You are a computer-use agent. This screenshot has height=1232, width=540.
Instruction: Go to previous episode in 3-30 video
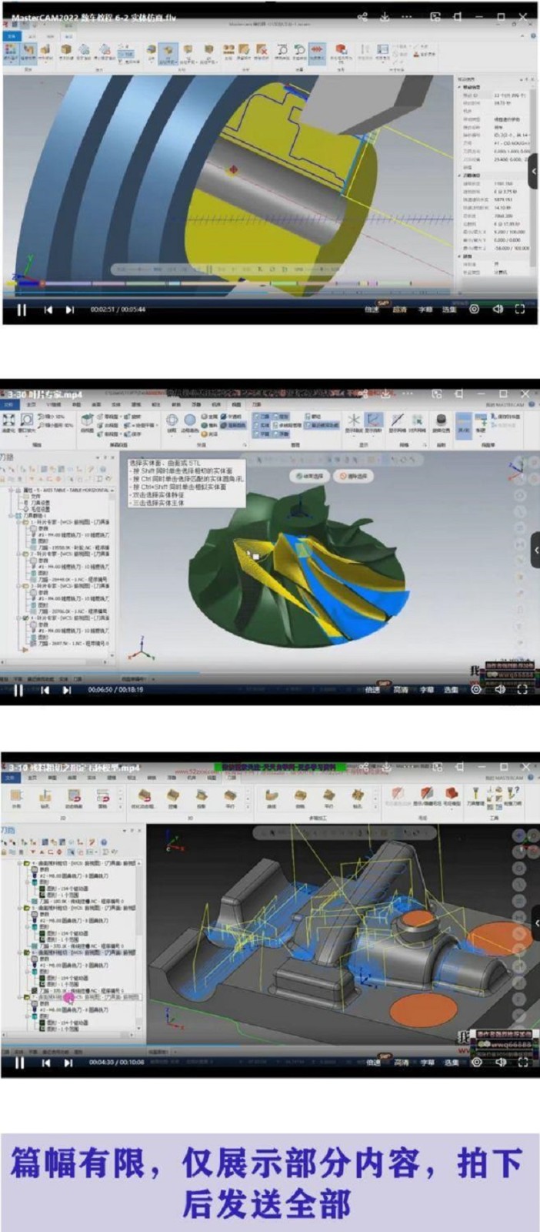(45, 690)
